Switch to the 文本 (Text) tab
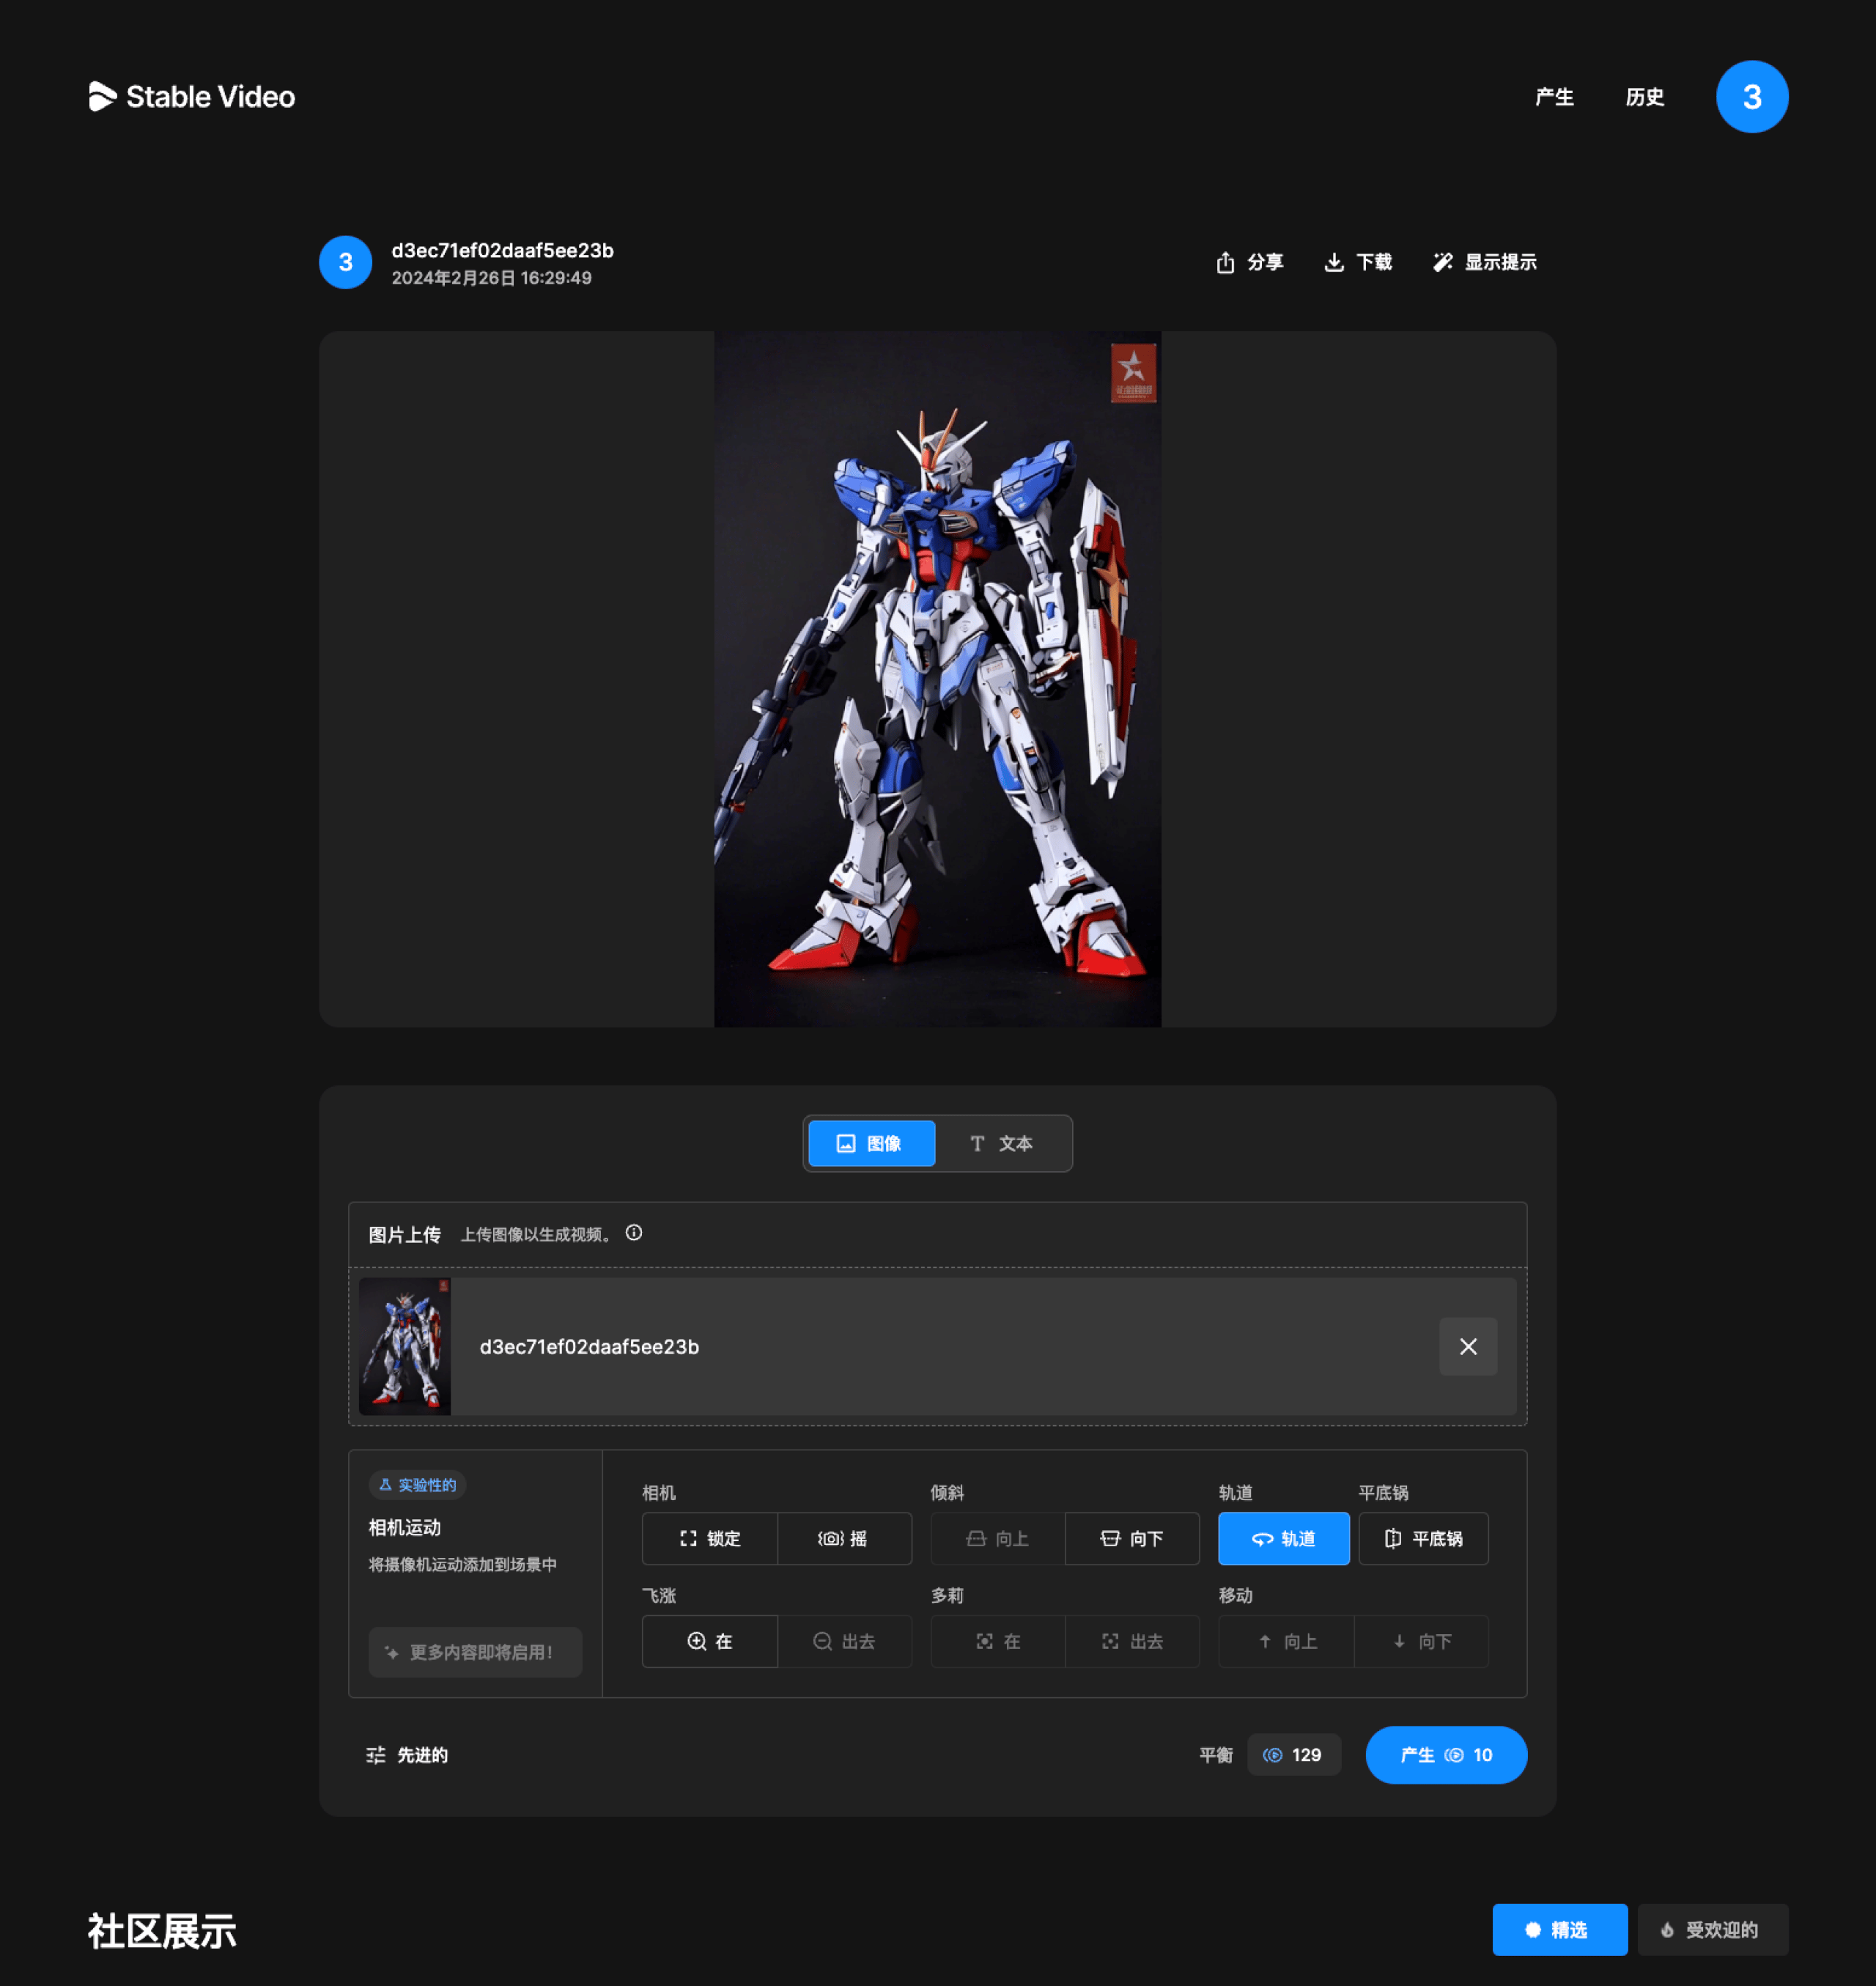The image size is (1876, 1986). tap(1002, 1143)
